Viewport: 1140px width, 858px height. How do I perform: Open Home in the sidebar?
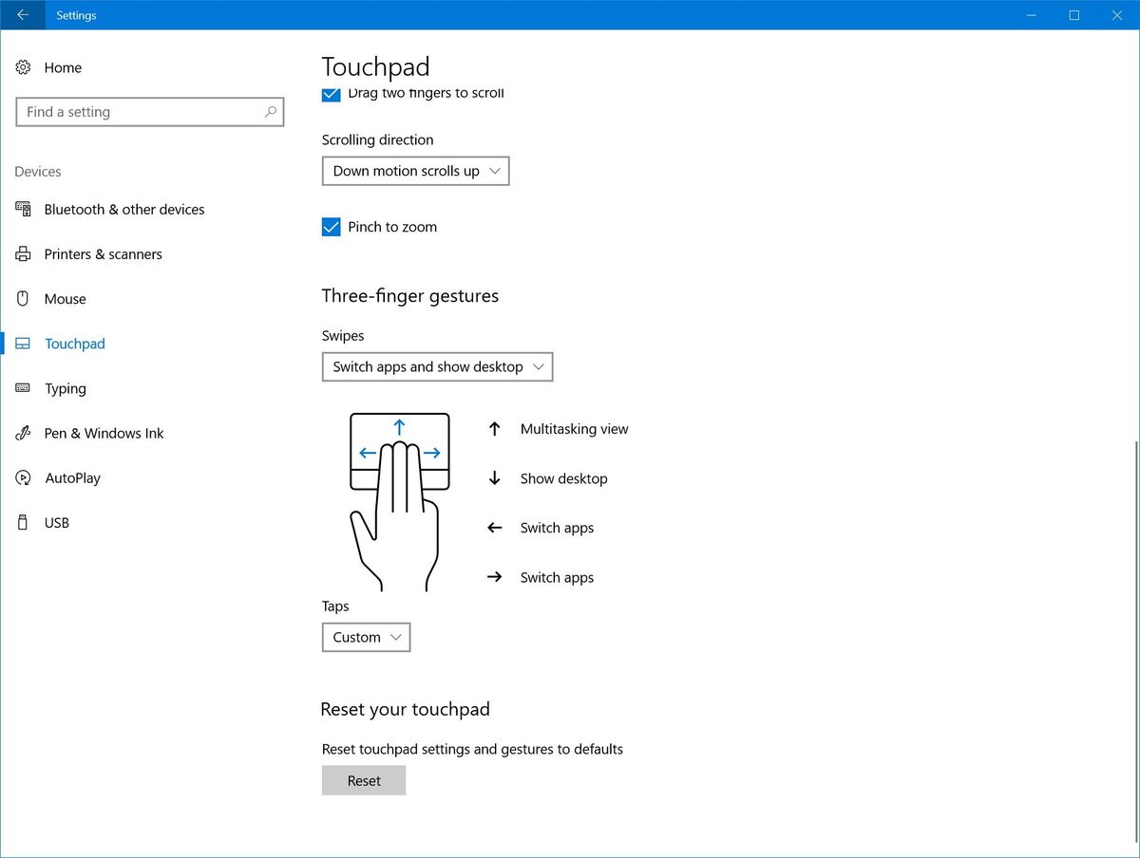[63, 67]
